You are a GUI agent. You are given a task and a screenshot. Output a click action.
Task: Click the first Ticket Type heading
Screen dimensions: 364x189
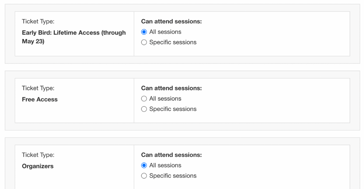[x=38, y=21]
